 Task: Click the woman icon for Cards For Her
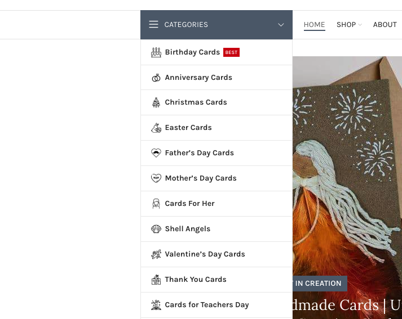[x=156, y=204]
